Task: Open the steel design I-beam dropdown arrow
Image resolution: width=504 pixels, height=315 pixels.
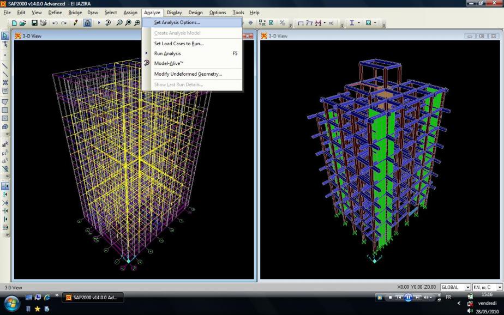Action: [x=359, y=23]
